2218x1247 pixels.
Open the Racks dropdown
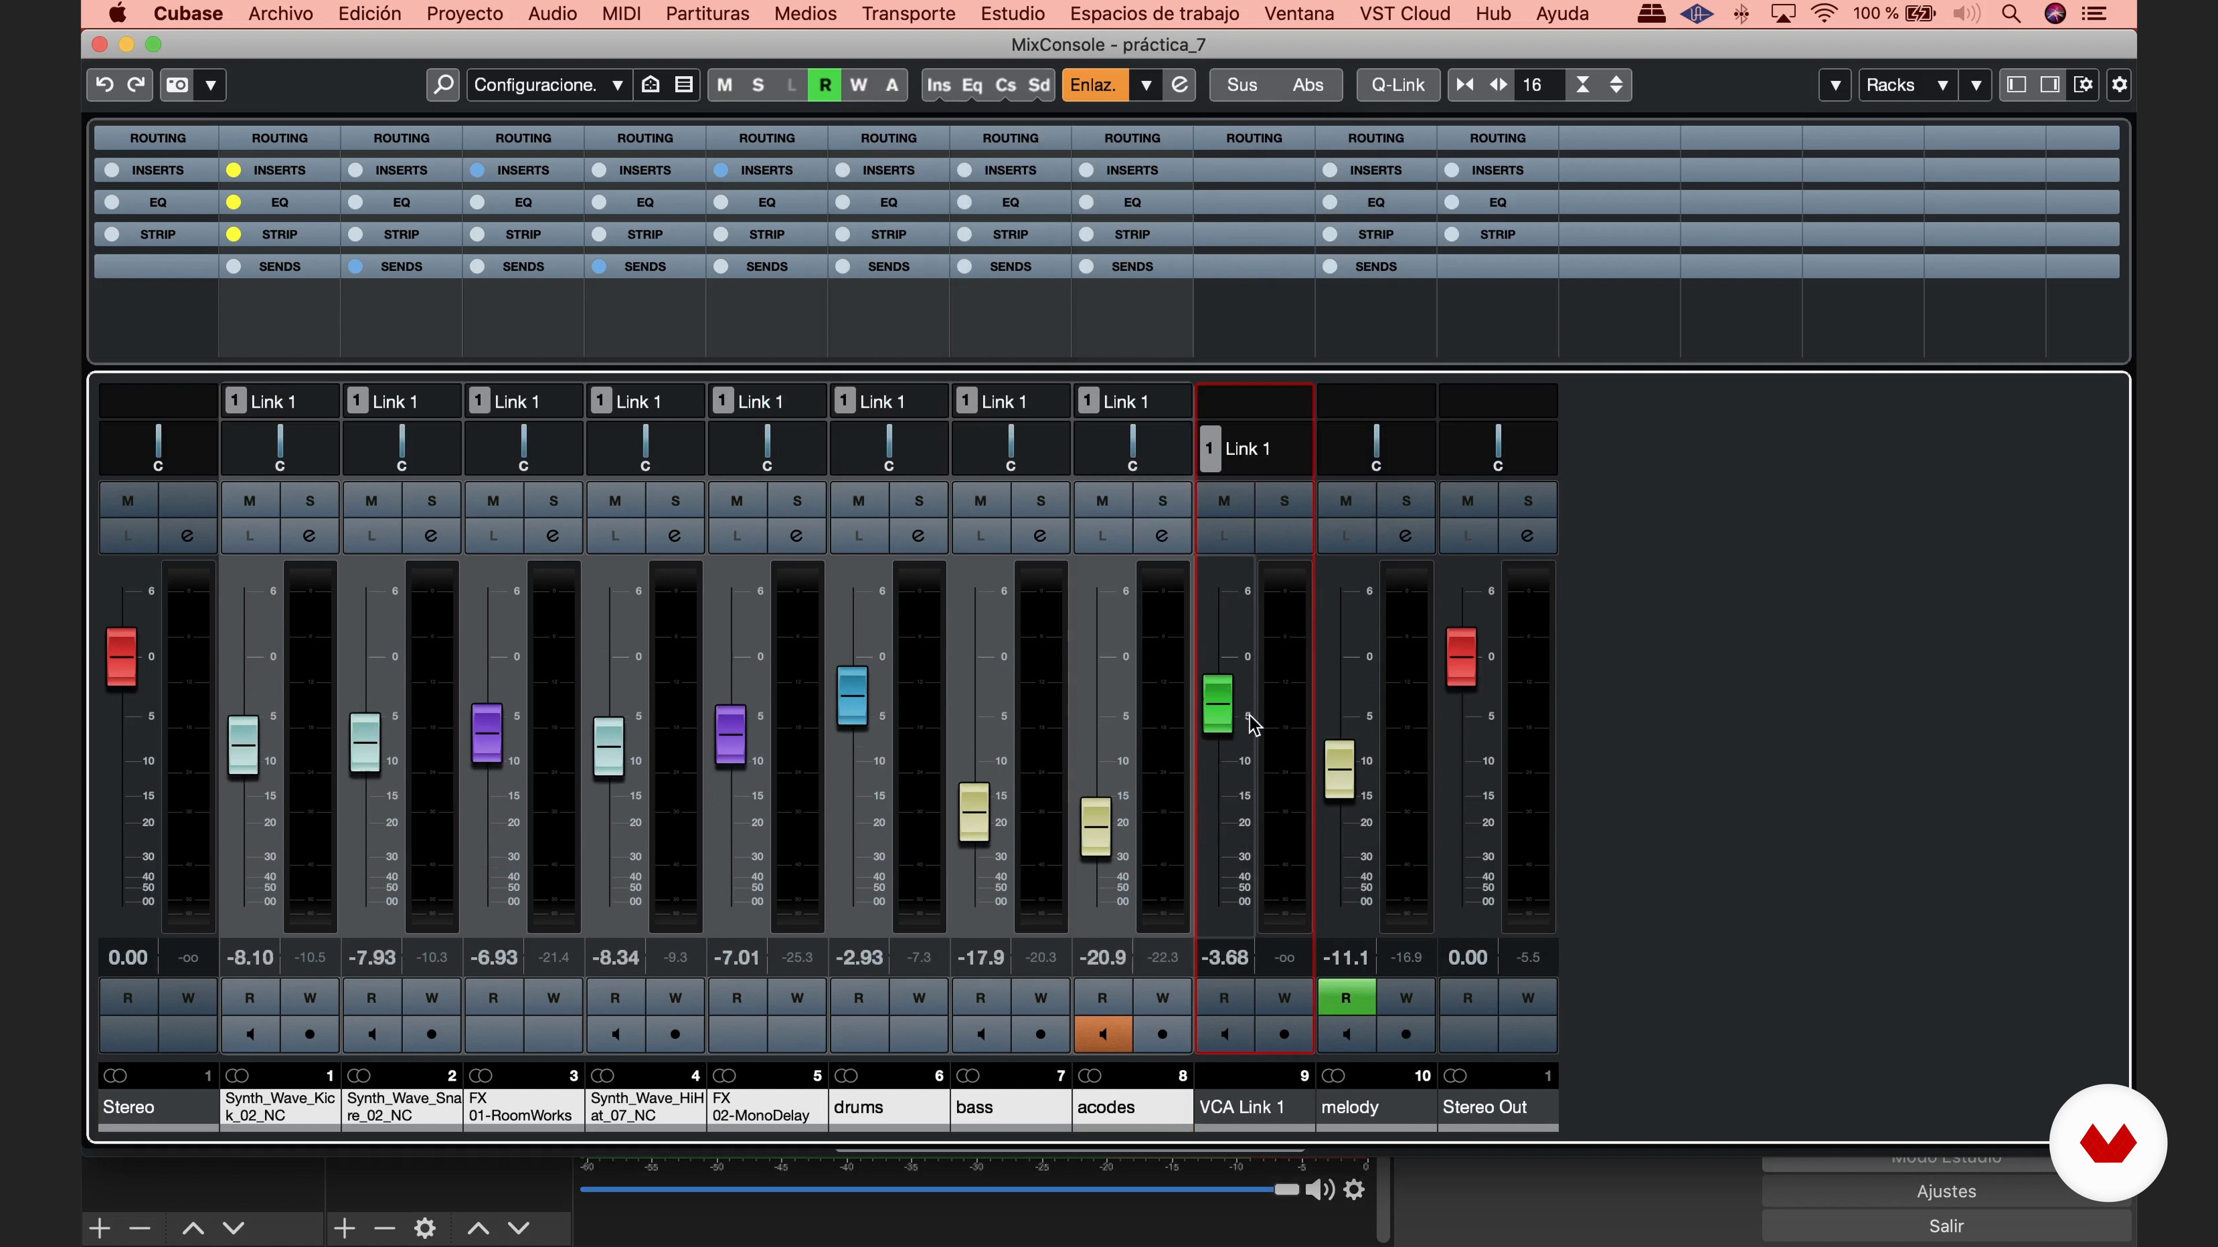pos(1907,84)
